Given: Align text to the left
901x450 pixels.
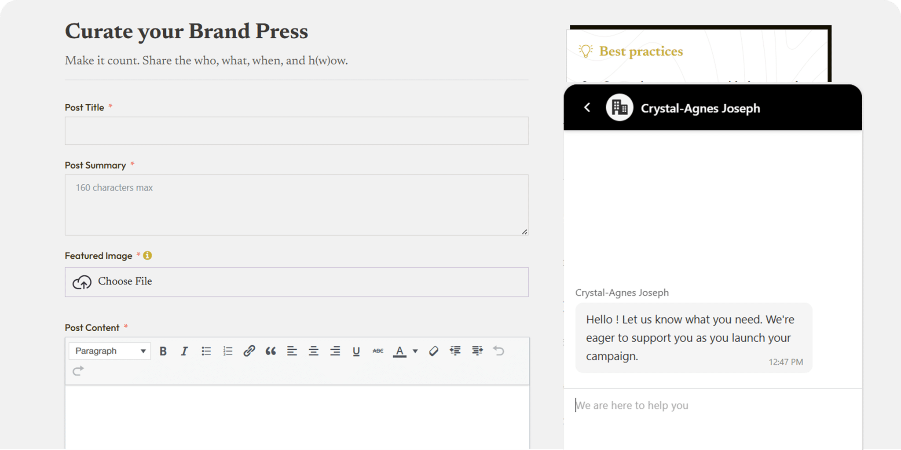Looking at the screenshot, I should (292, 351).
